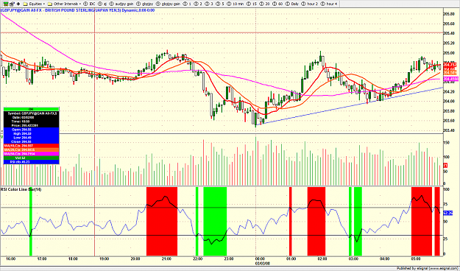Click the 203.60 price scale label

449,121
